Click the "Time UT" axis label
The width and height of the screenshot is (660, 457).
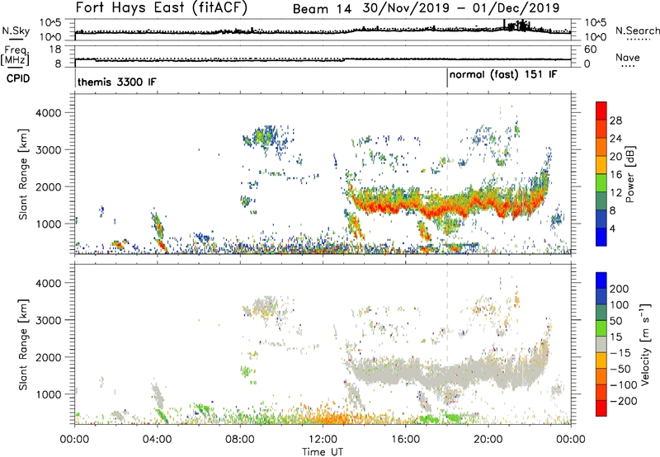pyautogui.click(x=323, y=452)
